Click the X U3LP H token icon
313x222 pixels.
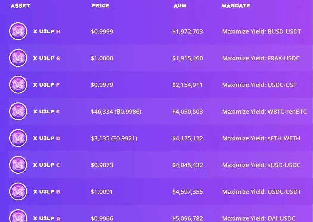[18, 31]
